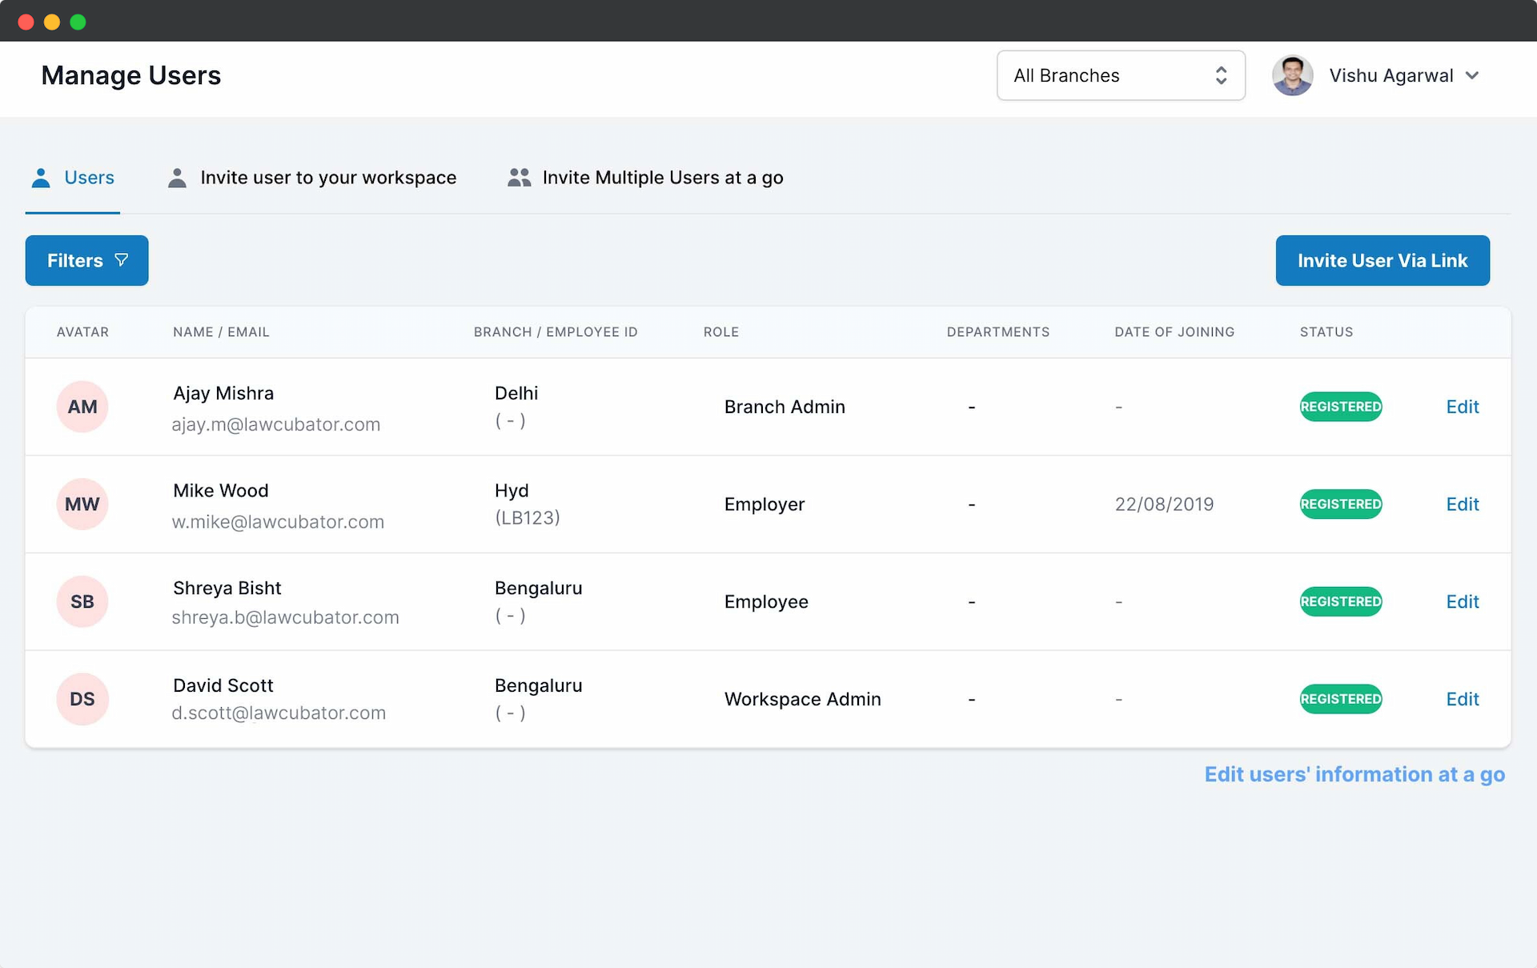Image resolution: width=1537 pixels, height=968 pixels.
Task: Click the Name/Email column header to sort
Action: [x=219, y=331]
